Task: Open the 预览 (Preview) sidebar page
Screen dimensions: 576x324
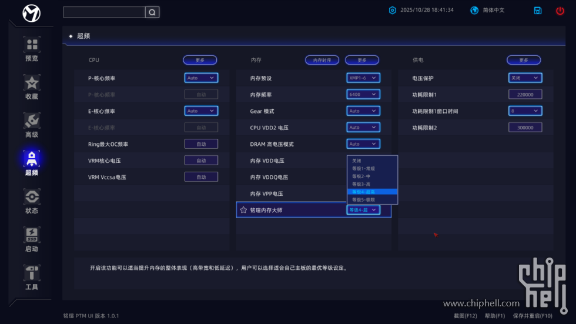Action: pyautogui.click(x=32, y=49)
